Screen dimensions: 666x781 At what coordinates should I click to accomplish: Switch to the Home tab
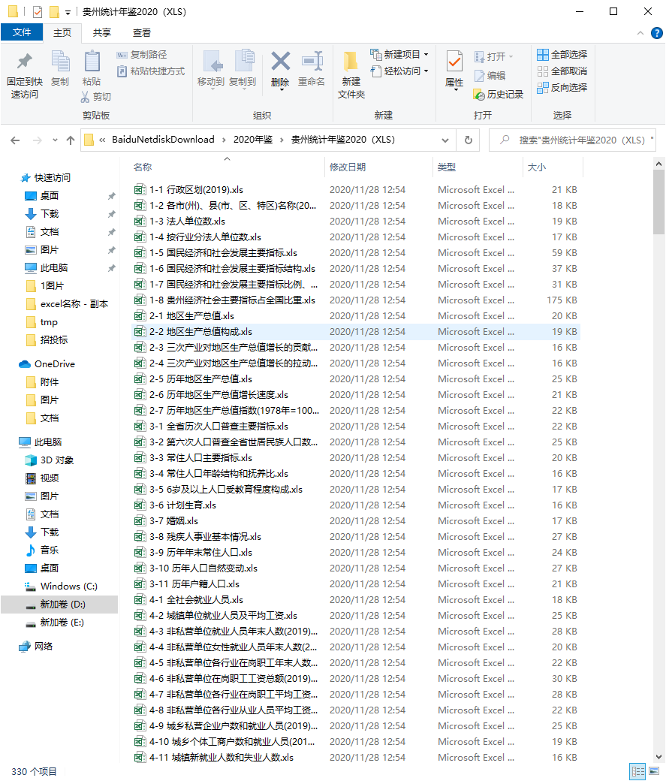click(62, 33)
